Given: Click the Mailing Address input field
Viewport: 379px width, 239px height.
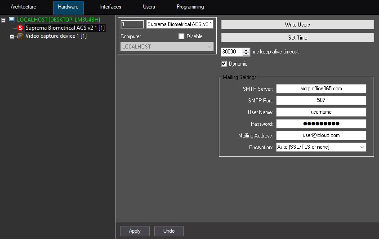Looking at the screenshot, I should [x=321, y=136].
